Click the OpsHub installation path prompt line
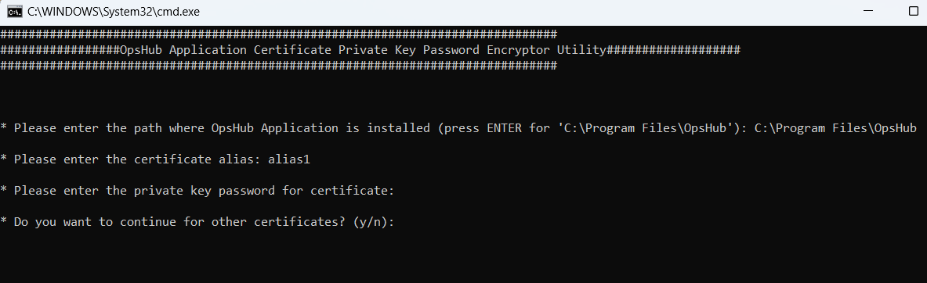927x283 pixels. pos(458,128)
